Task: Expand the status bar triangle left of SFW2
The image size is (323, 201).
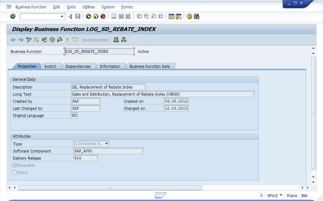Action: pyautogui.click(x=261, y=195)
